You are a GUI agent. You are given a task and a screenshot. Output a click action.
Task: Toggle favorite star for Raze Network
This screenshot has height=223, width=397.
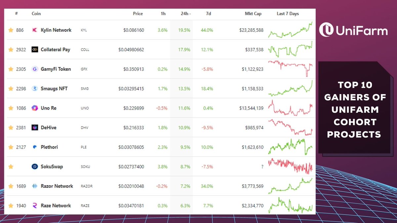(11, 205)
